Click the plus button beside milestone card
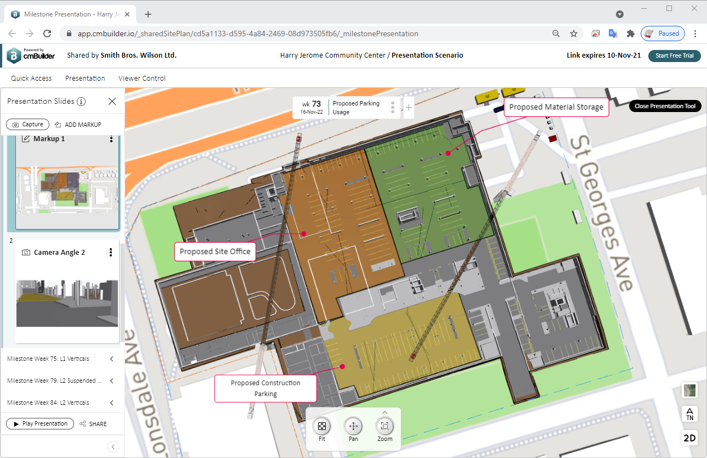The height and width of the screenshot is (458, 707). [409, 108]
